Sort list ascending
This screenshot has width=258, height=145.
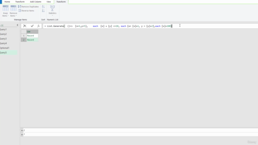point(43,7)
